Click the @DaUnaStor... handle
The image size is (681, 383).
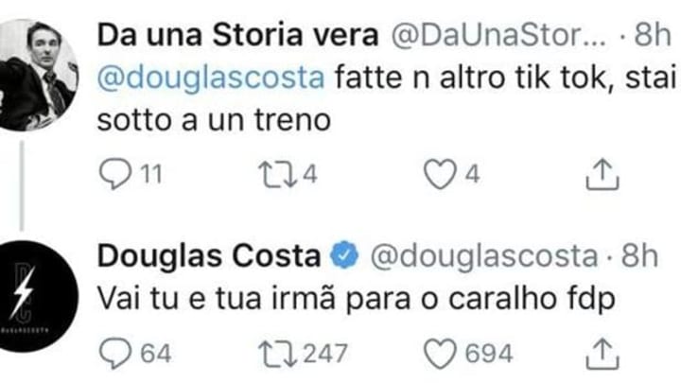498,35
